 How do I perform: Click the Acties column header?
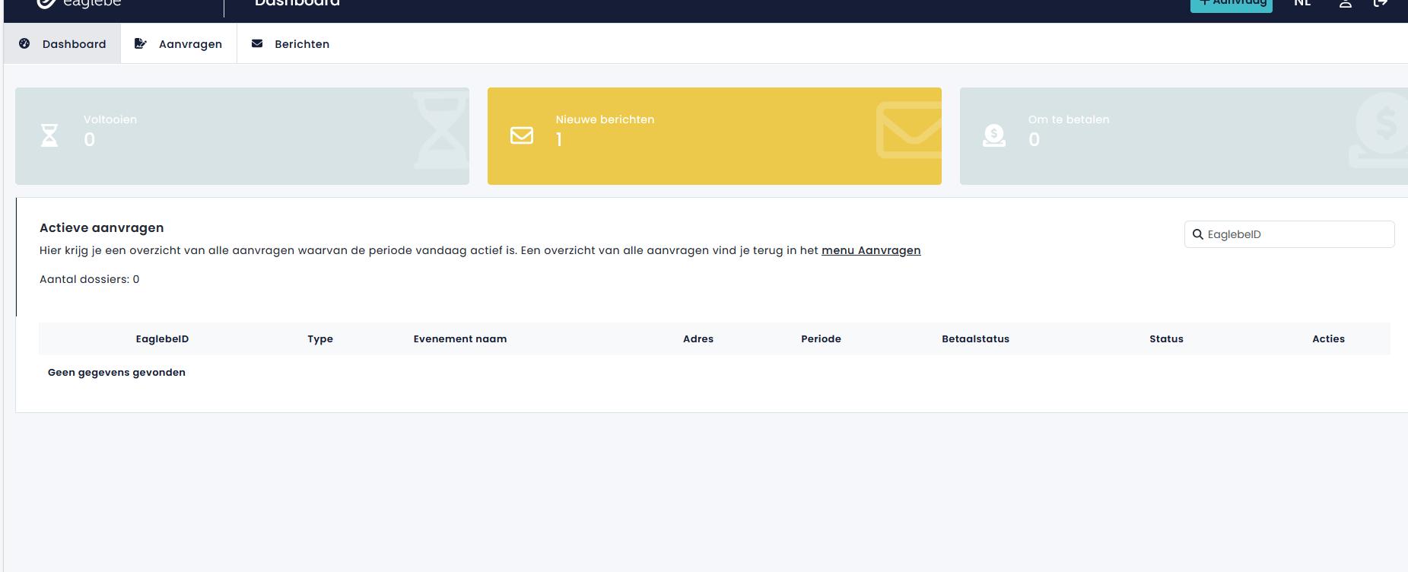[1328, 339]
